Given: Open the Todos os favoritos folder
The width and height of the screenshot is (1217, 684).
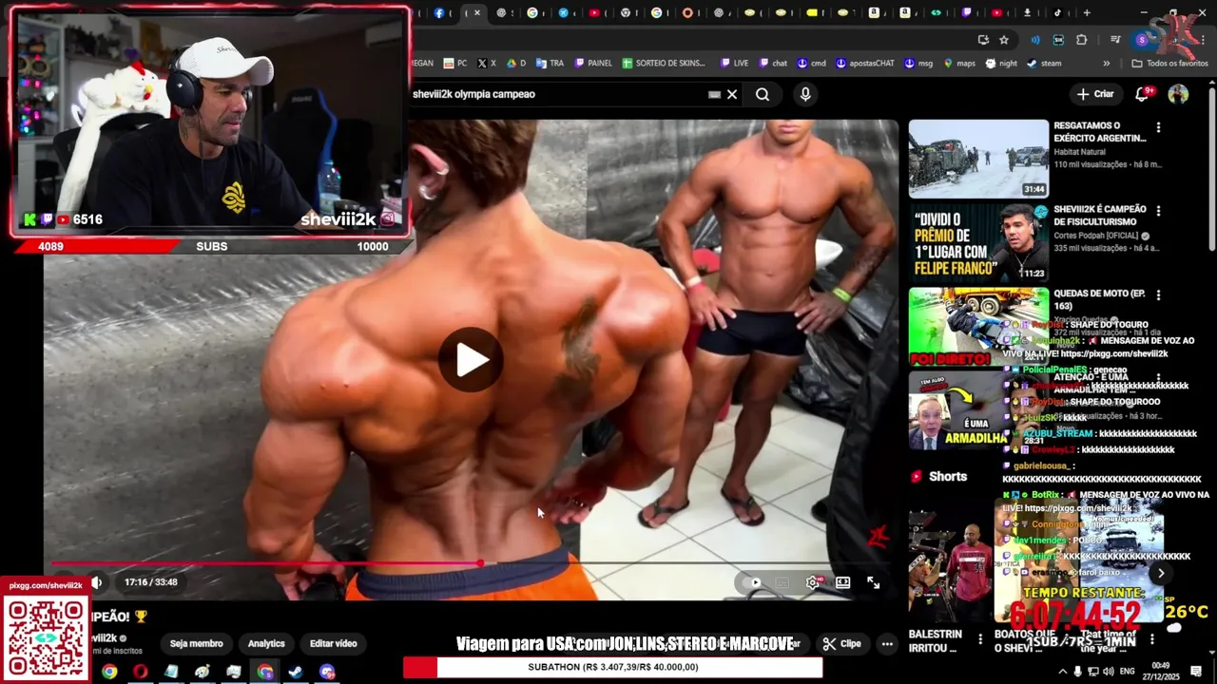Looking at the screenshot, I should (x=1169, y=64).
